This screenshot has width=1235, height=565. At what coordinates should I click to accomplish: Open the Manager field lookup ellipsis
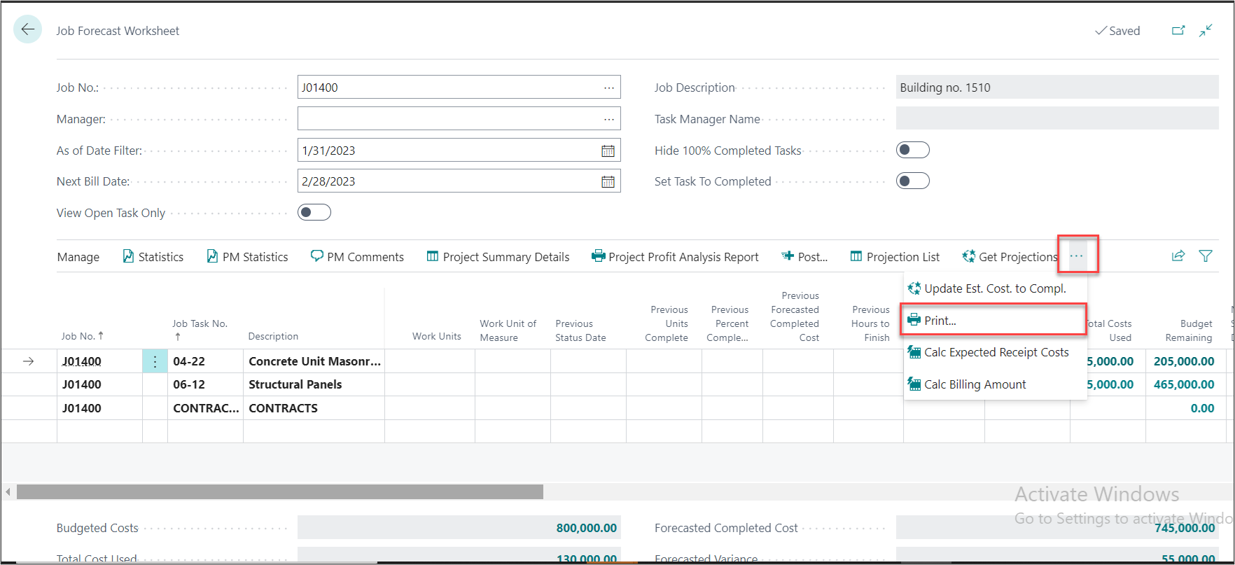(608, 119)
